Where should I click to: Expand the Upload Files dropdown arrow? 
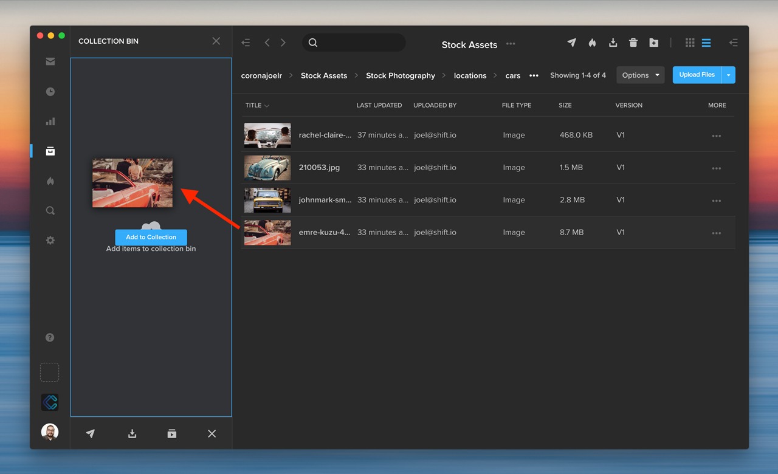[728, 75]
